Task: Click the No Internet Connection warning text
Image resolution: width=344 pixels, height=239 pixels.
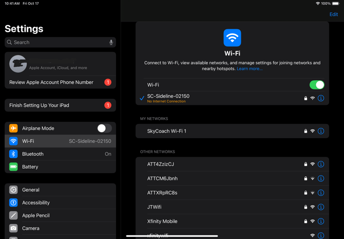Action: click(x=166, y=101)
